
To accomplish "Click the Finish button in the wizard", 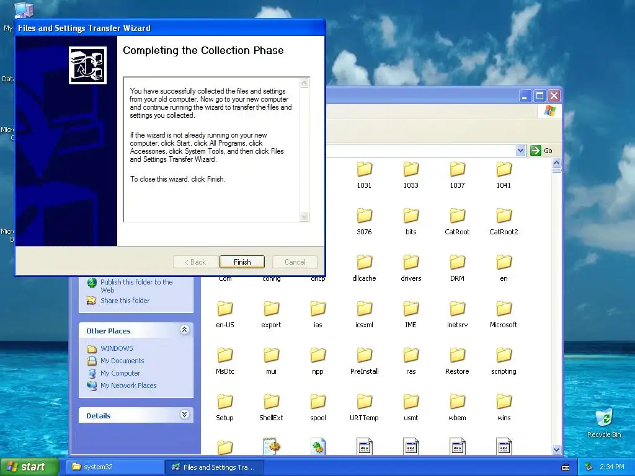I will [242, 262].
